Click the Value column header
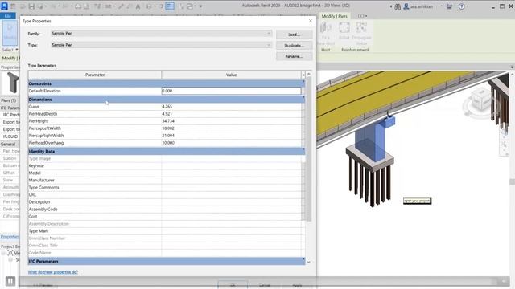This screenshot has width=515, height=289. [231, 75]
